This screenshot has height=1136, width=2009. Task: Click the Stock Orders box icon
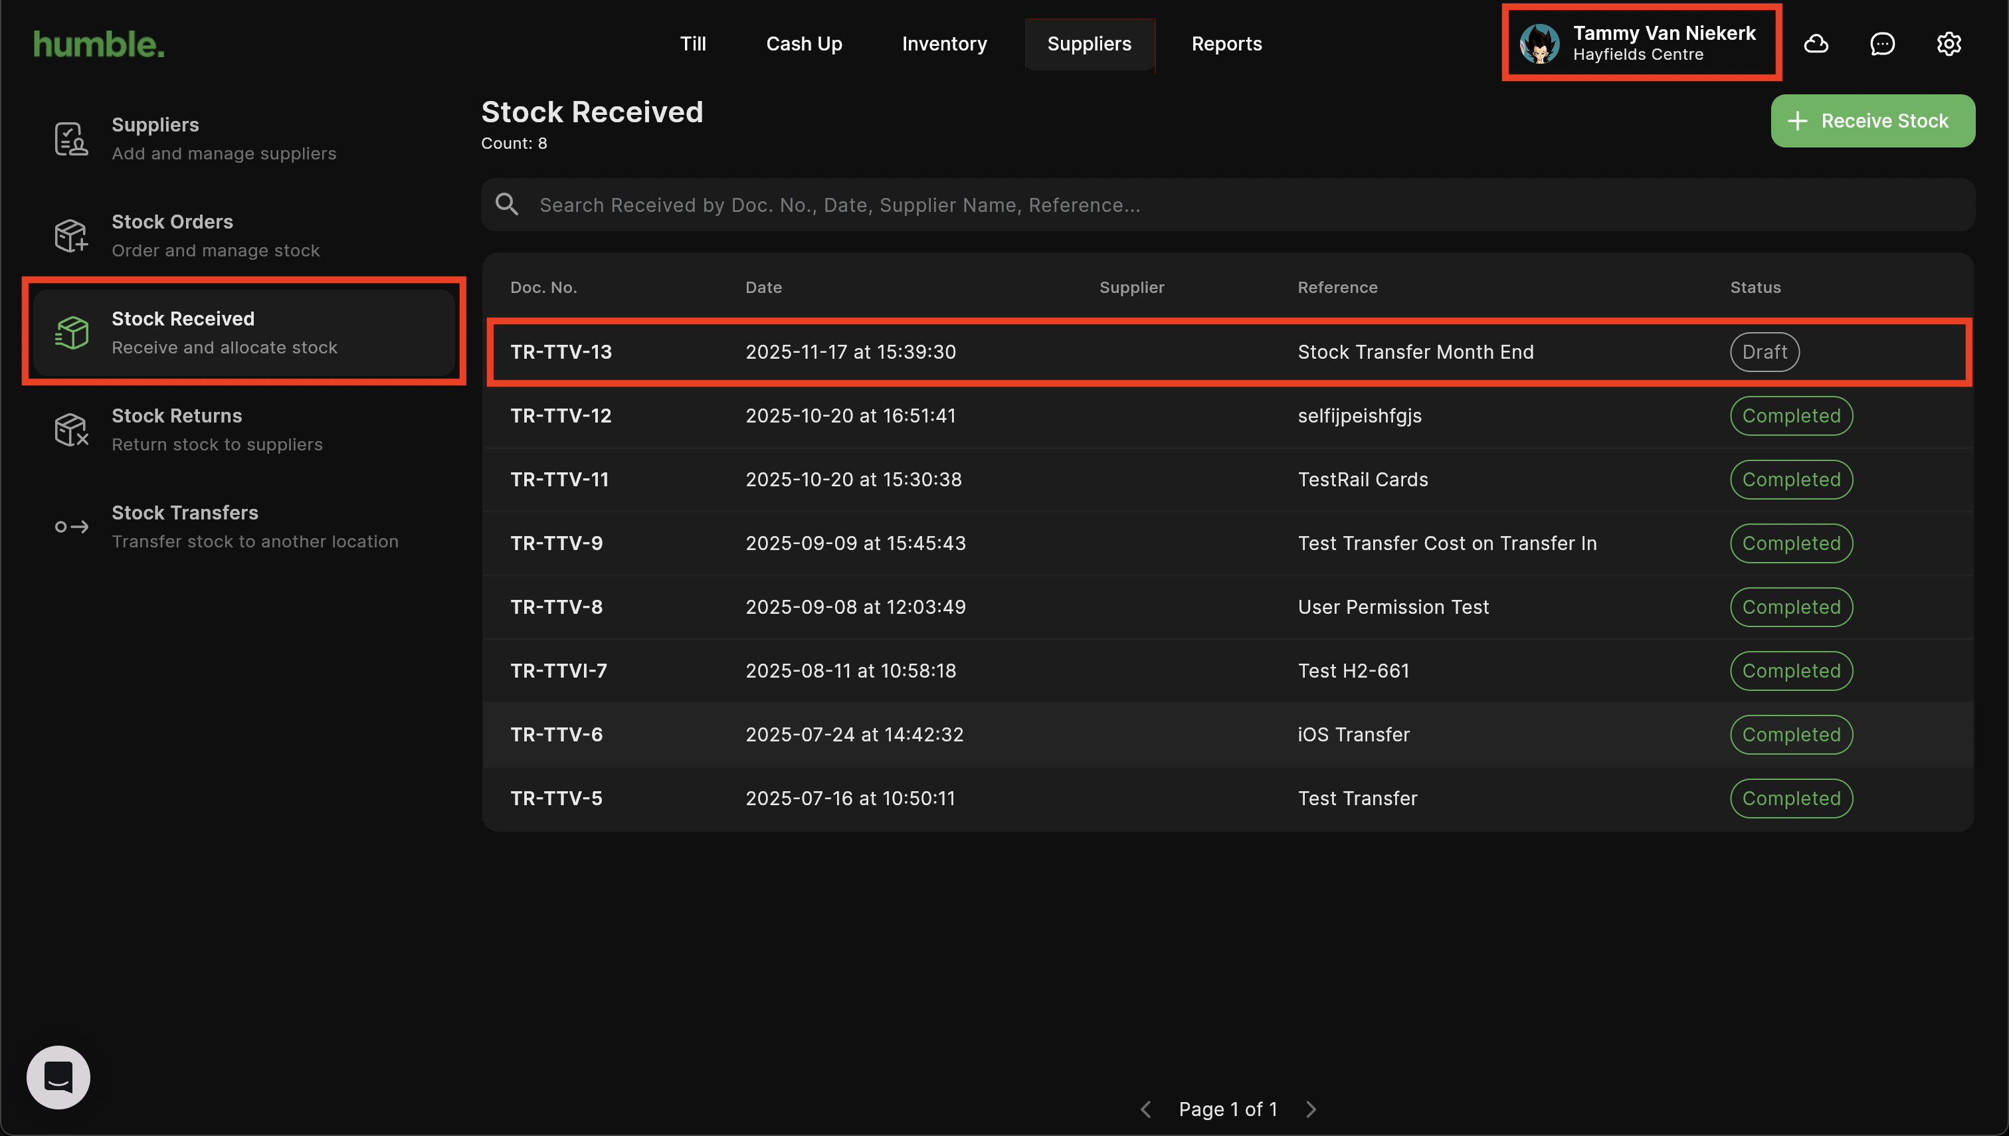pos(71,236)
